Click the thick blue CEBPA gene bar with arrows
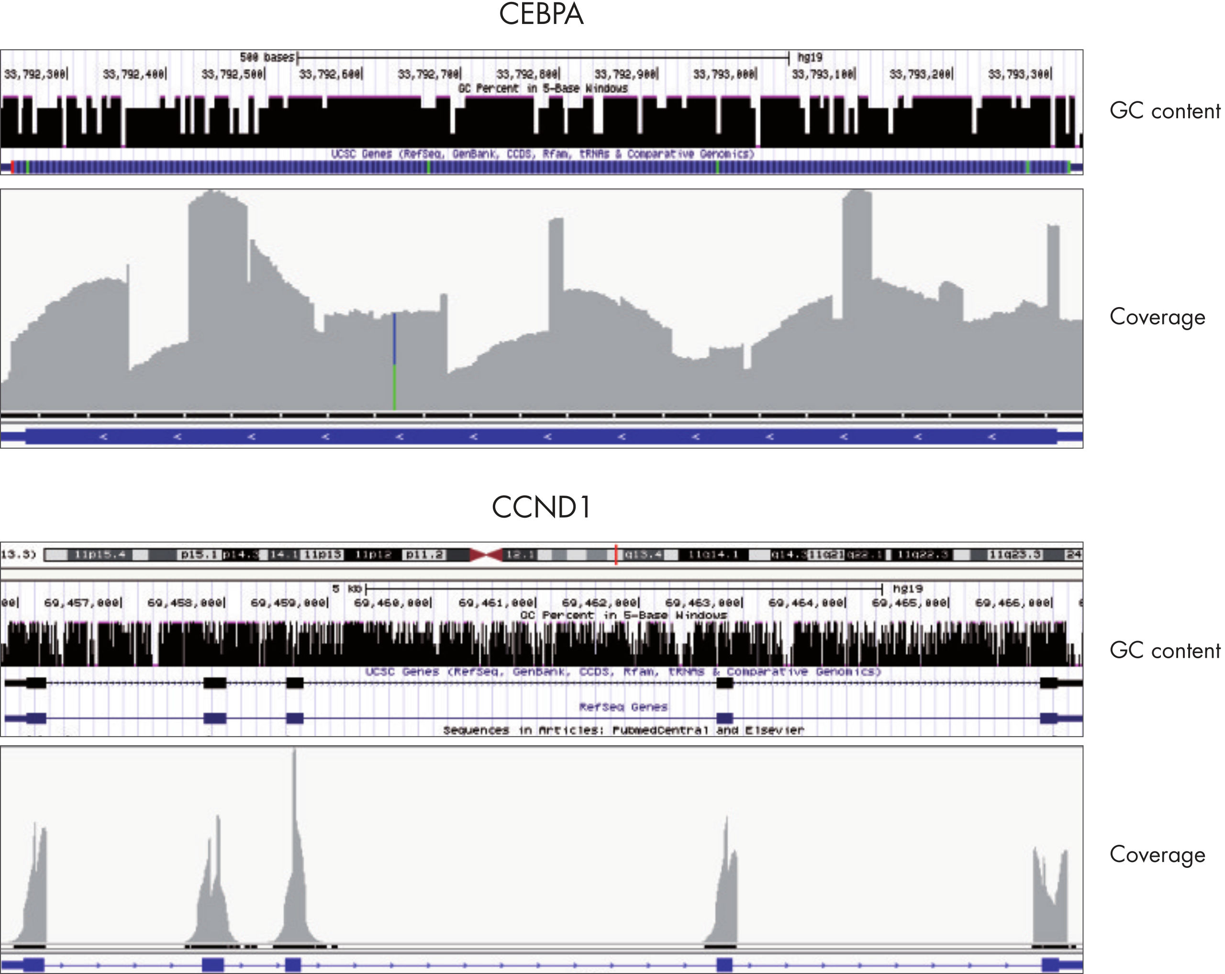 pyautogui.click(x=540, y=436)
